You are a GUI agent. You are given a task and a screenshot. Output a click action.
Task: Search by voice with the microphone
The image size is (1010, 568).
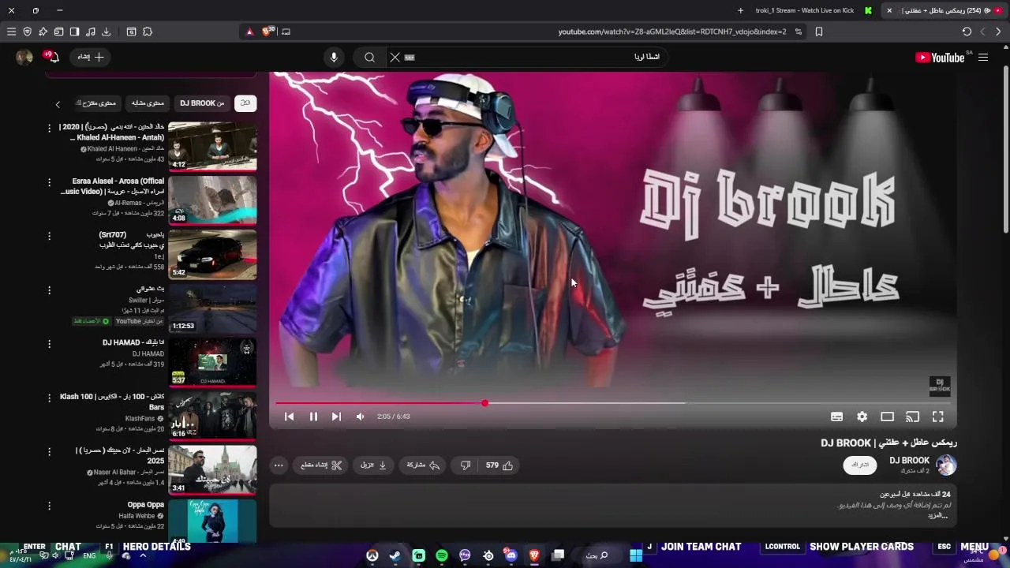[x=334, y=57]
